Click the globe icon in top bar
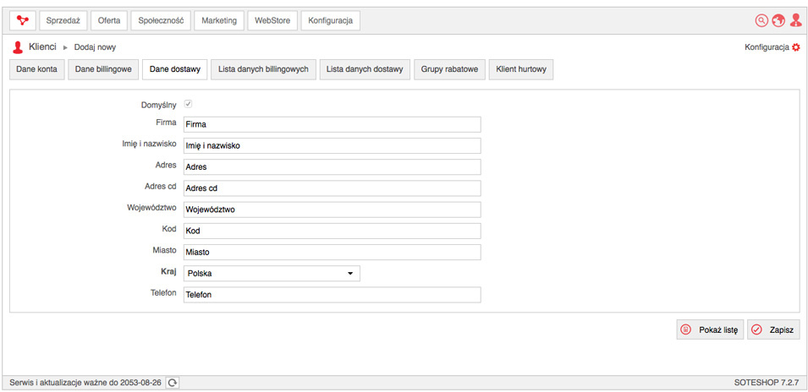Viewport: 808px width, 392px height. click(x=778, y=20)
